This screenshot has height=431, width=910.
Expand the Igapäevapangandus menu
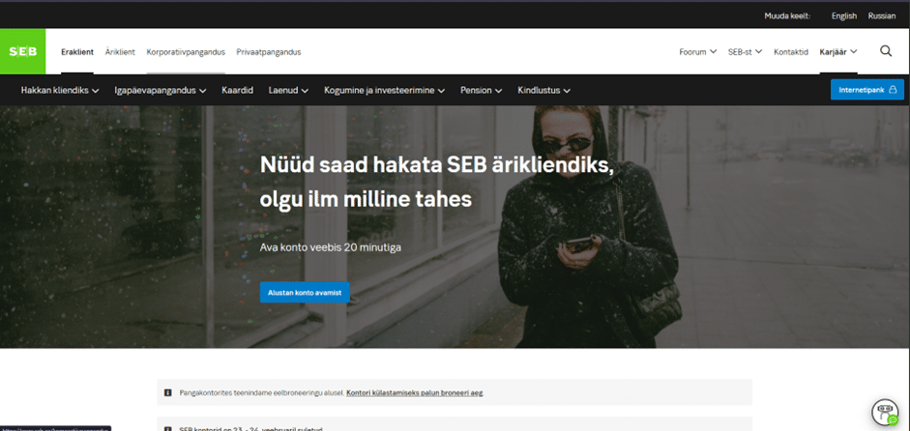[x=161, y=91]
